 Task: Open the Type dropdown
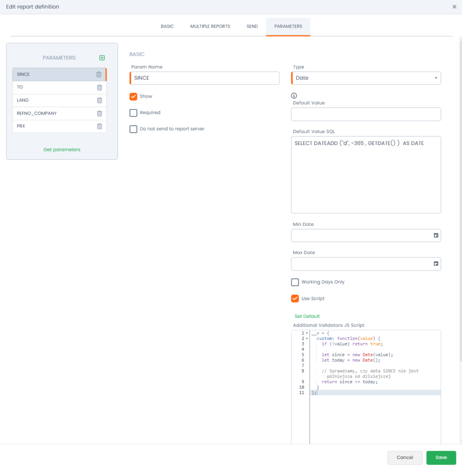[x=366, y=78]
